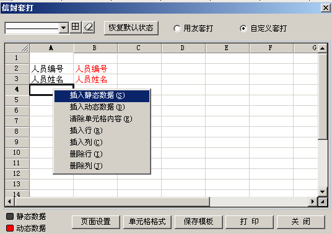Click the bottom-right corner scroll button
Viewport: 332px width, 234px height.
323,201
